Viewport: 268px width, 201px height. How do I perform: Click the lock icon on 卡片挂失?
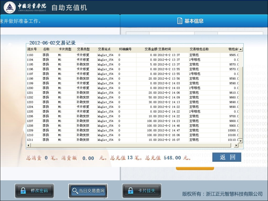130,190
